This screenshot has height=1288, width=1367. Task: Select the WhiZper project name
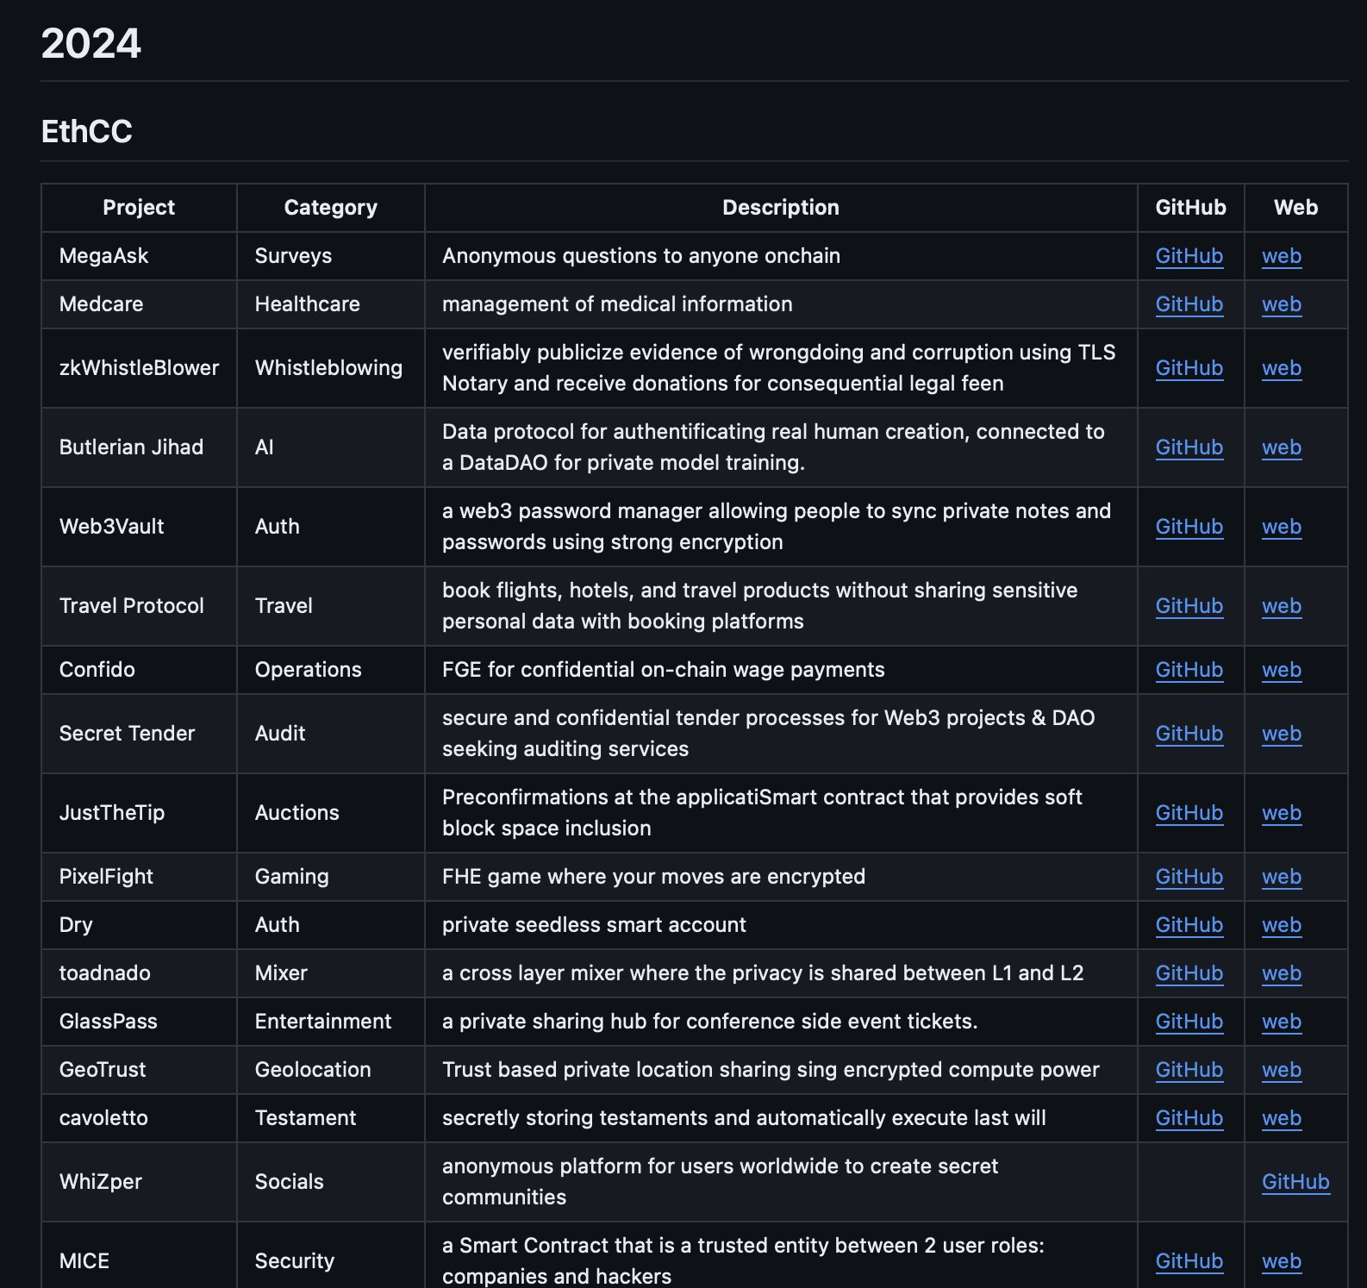(x=100, y=1182)
